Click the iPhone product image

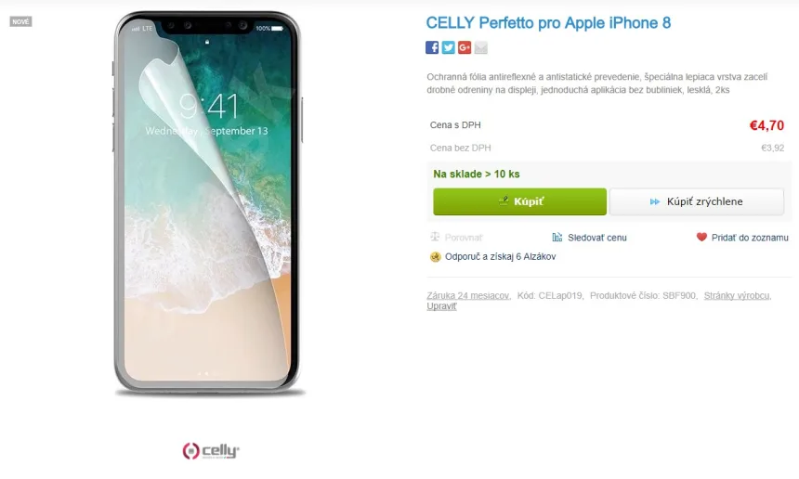point(207,203)
